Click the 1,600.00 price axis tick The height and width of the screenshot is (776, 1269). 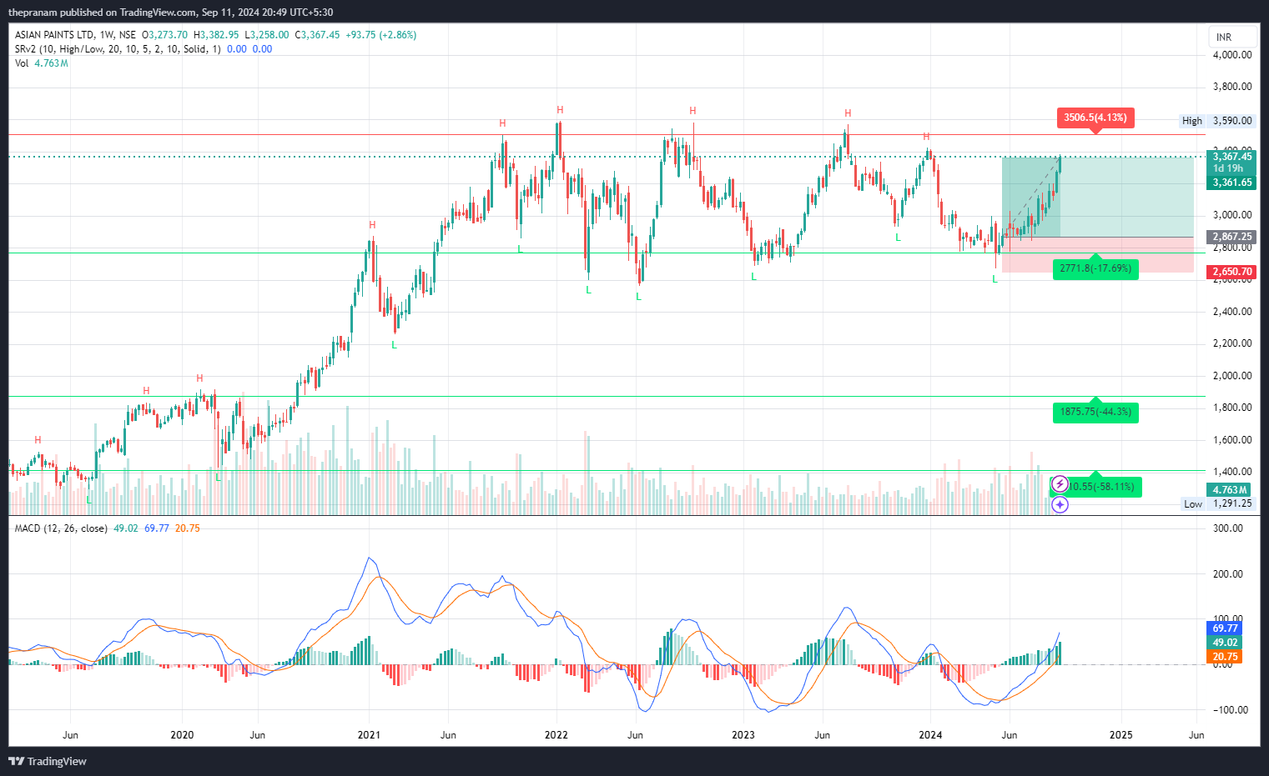click(1231, 440)
